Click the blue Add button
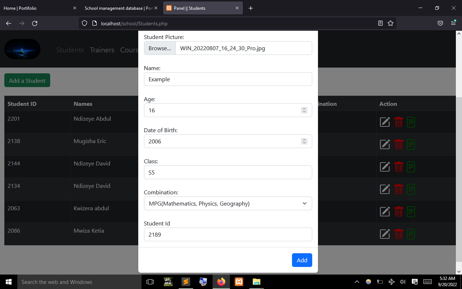 pos(302,260)
